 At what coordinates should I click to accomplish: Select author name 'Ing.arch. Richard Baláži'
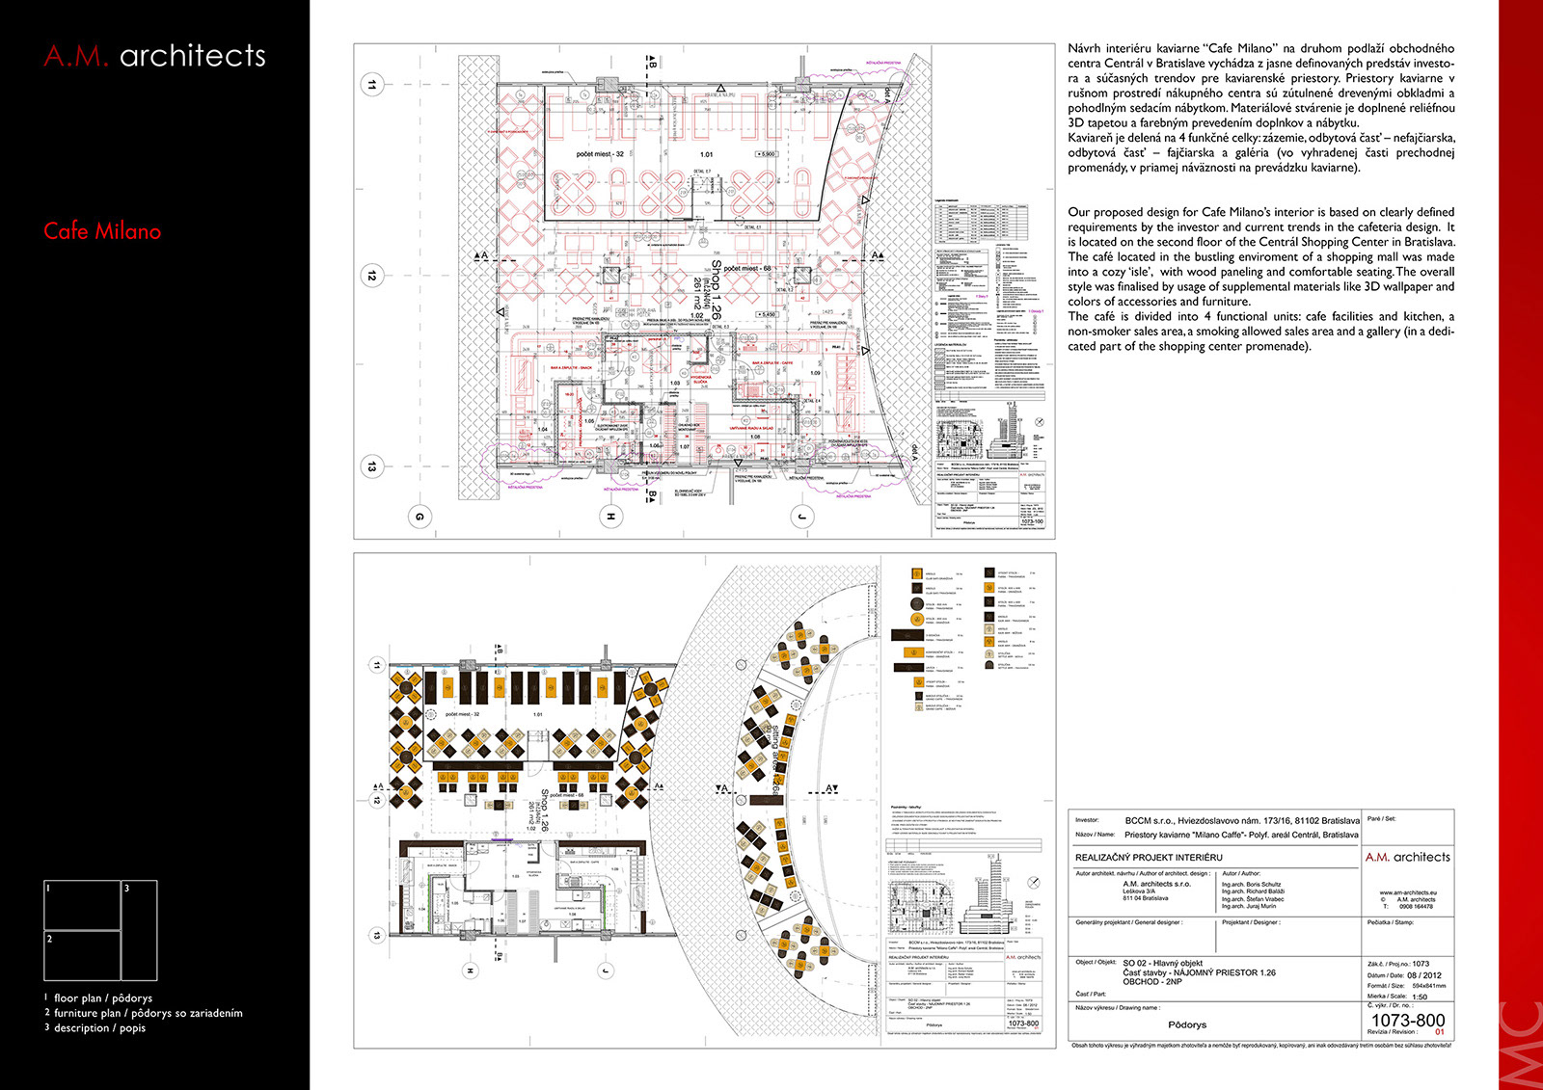point(1253,891)
